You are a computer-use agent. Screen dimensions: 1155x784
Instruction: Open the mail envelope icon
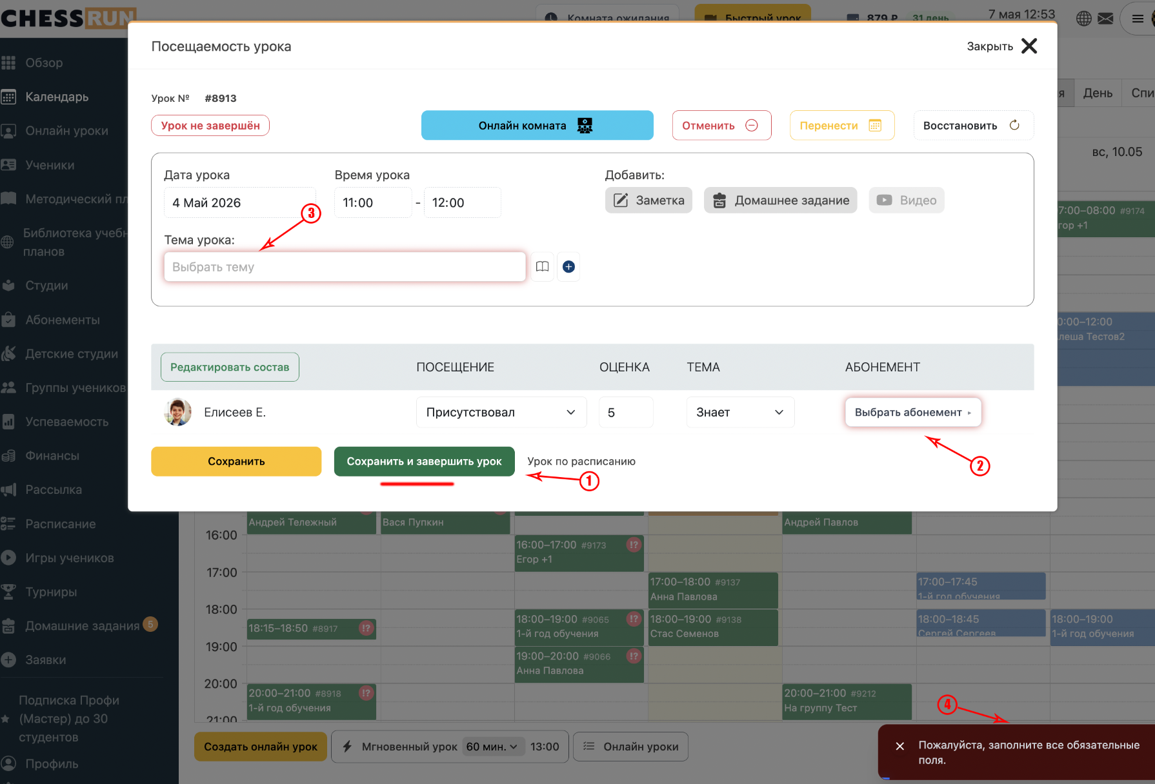click(1106, 19)
